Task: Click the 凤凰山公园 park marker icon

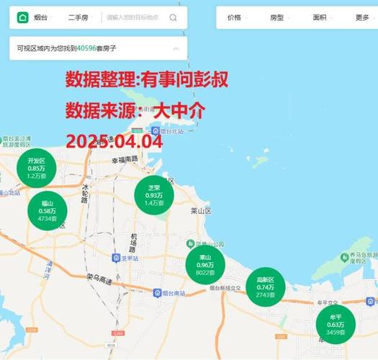Action: pos(191,244)
